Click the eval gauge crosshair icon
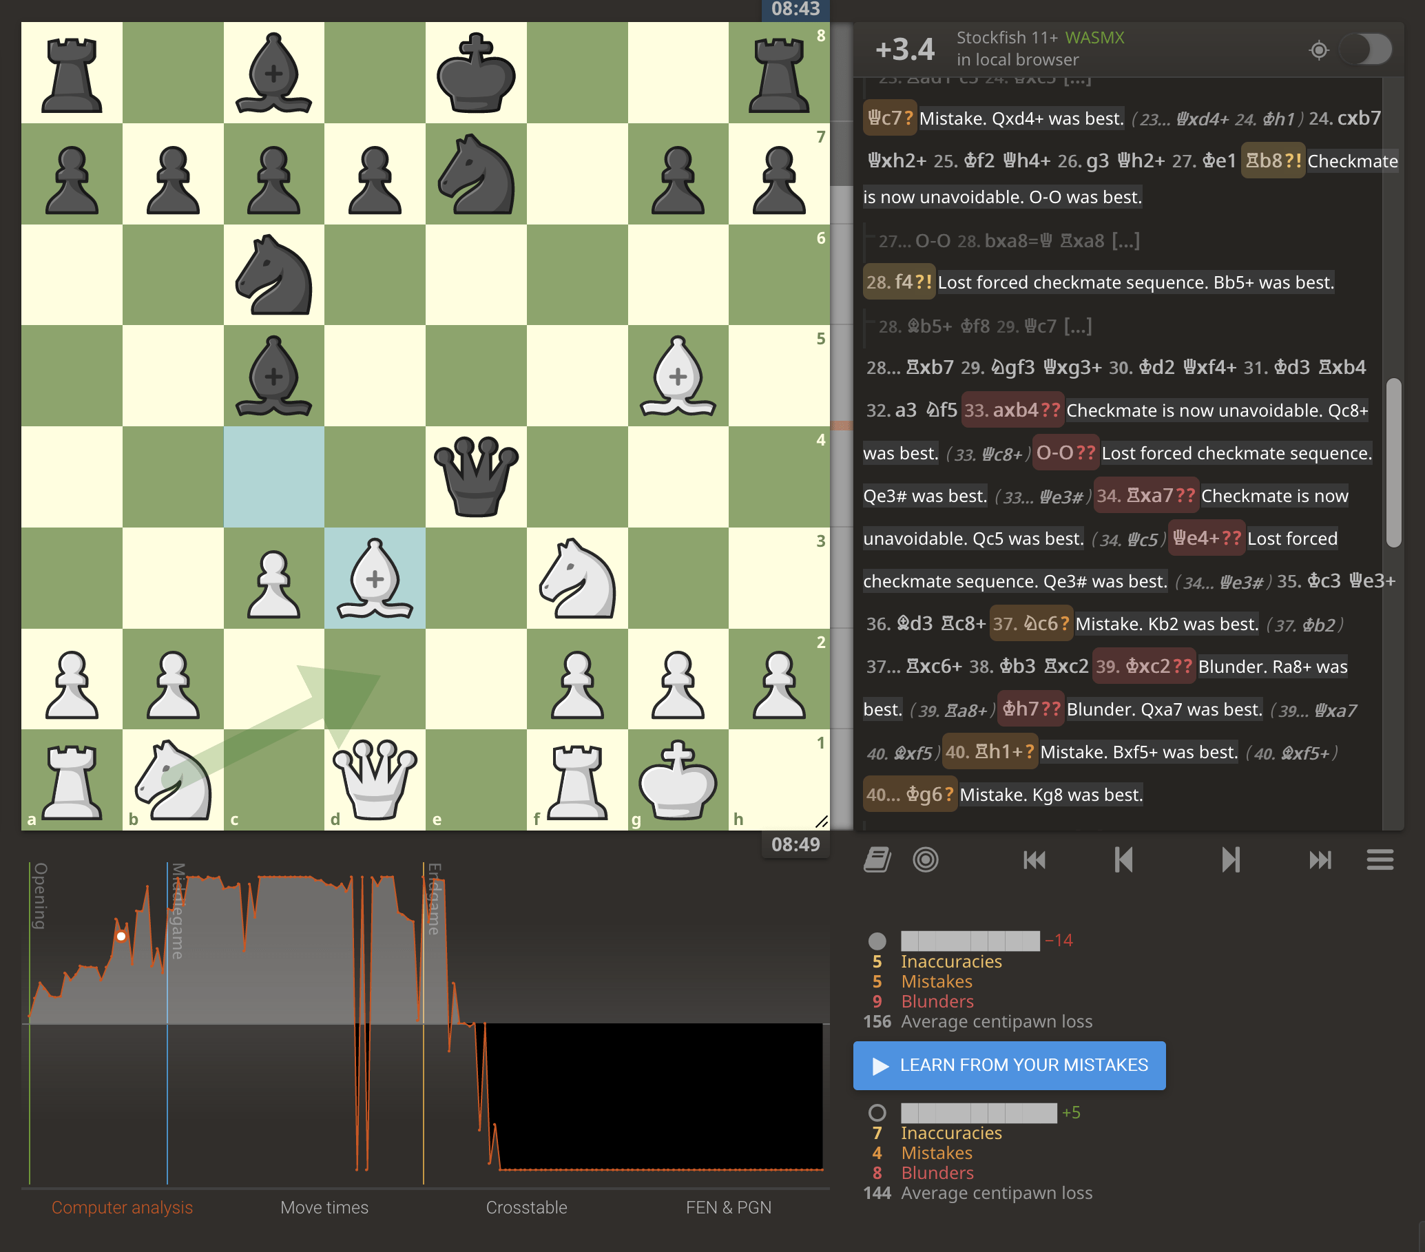1425x1252 pixels. pos(1319,50)
